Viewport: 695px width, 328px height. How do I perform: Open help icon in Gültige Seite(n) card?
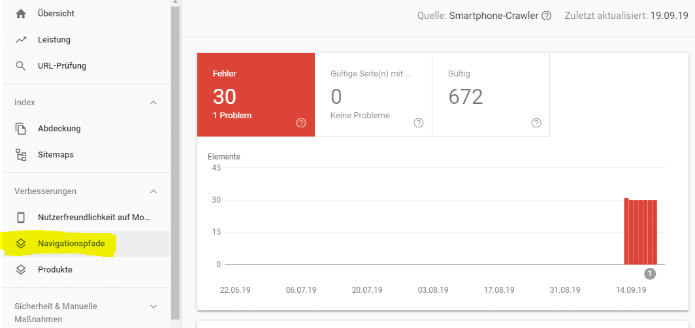pyautogui.click(x=419, y=123)
